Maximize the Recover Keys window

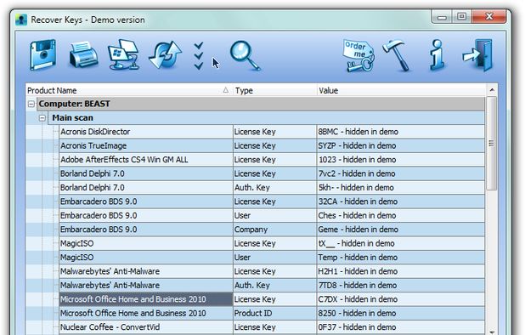pyautogui.click(x=462, y=16)
